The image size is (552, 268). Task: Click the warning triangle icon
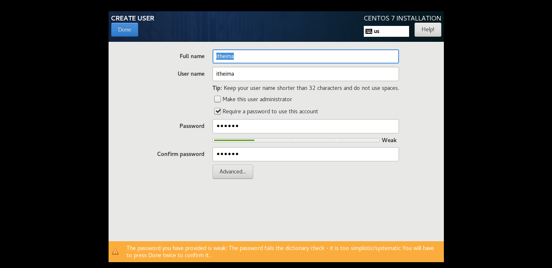coord(115,252)
